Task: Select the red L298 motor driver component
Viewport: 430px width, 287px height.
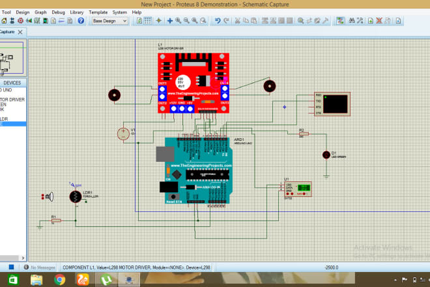Action: [193, 83]
